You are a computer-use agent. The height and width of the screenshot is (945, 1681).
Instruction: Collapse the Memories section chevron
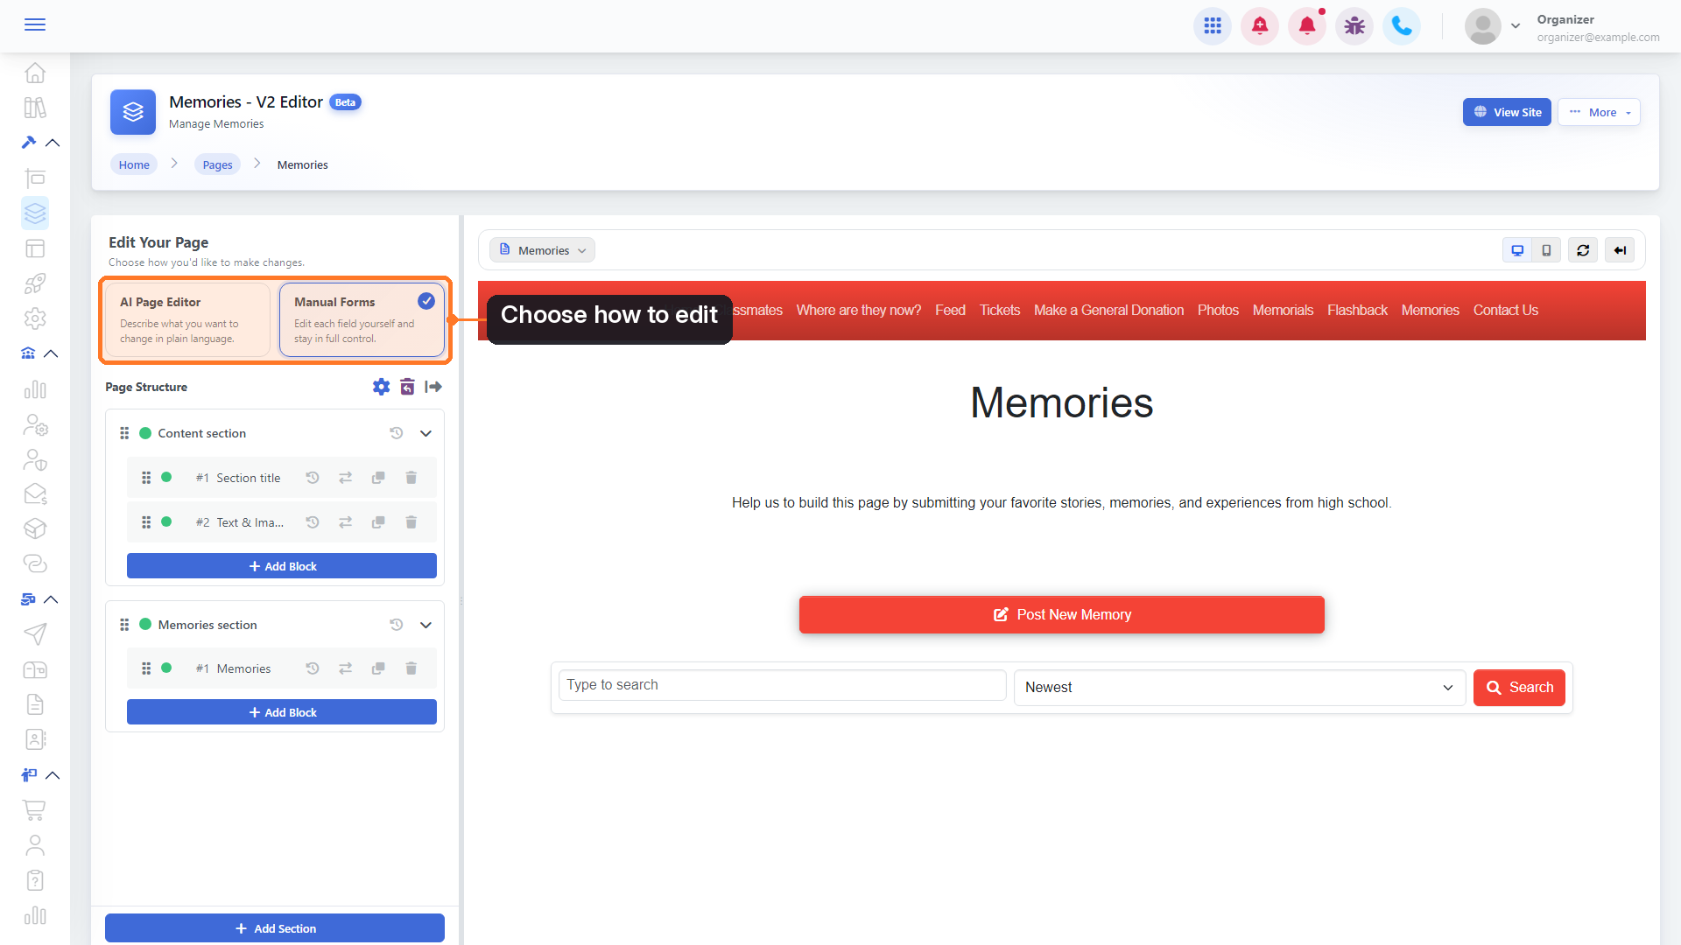click(x=426, y=625)
